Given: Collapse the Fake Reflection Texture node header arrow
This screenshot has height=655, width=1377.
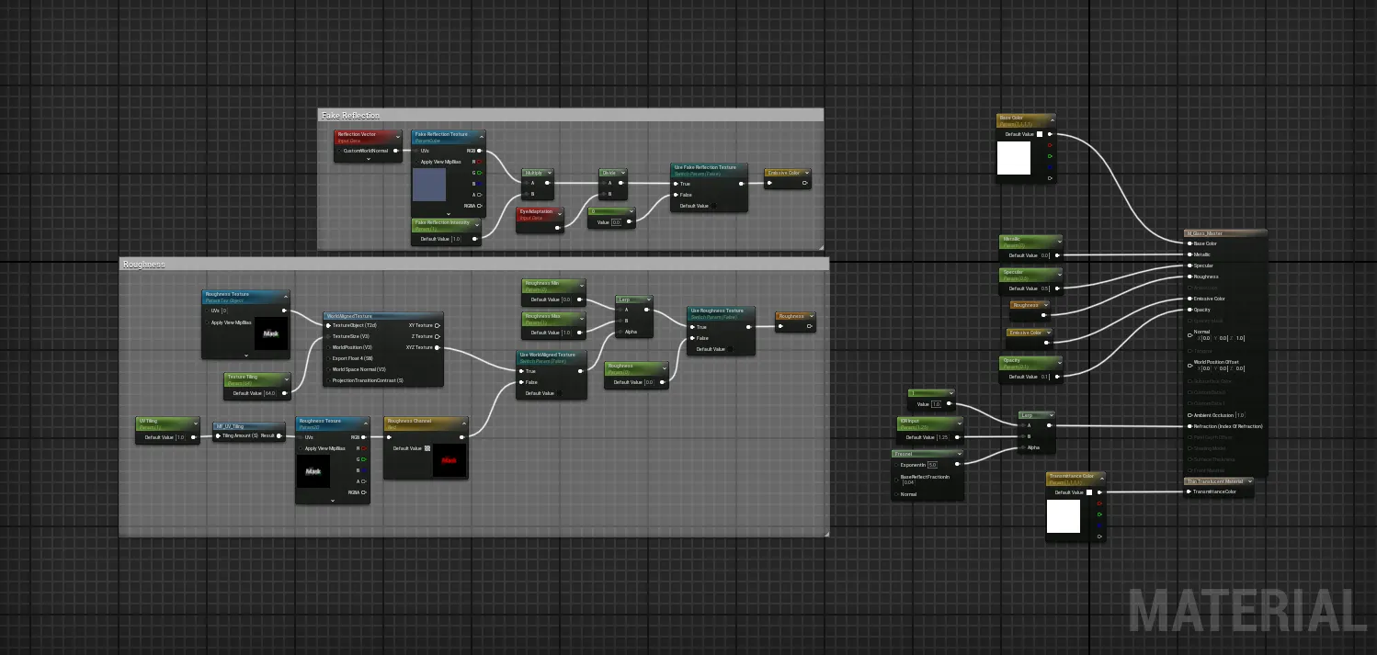Looking at the screenshot, I should [480, 135].
